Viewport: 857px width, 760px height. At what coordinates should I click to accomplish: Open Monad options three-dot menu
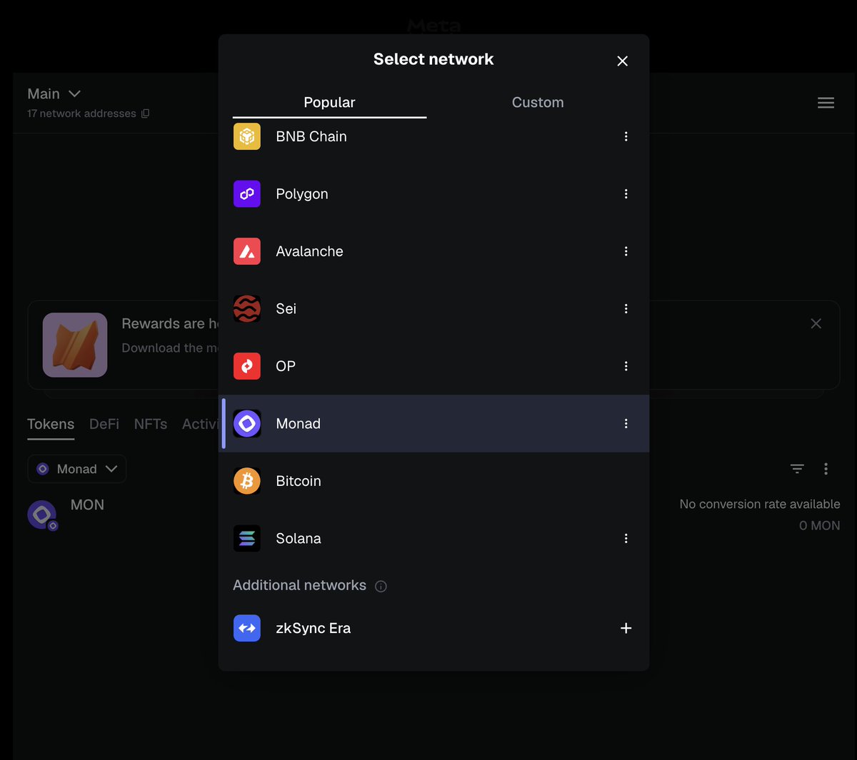tap(626, 424)
